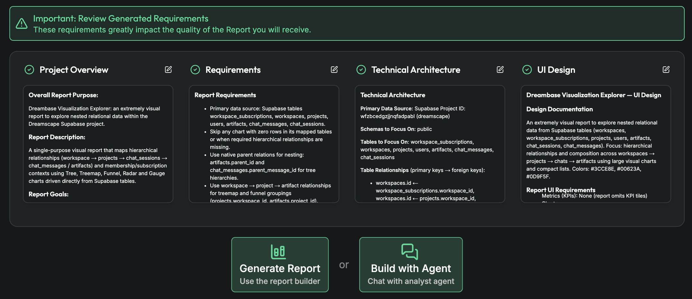Click the 'Use the report builder' caption
Viewport: 692px width, 299px height.
pos(280,281)
